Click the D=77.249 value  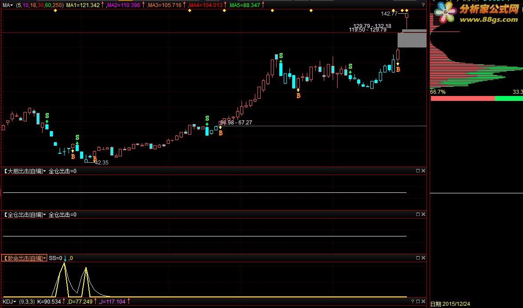[x=80, y=302]
